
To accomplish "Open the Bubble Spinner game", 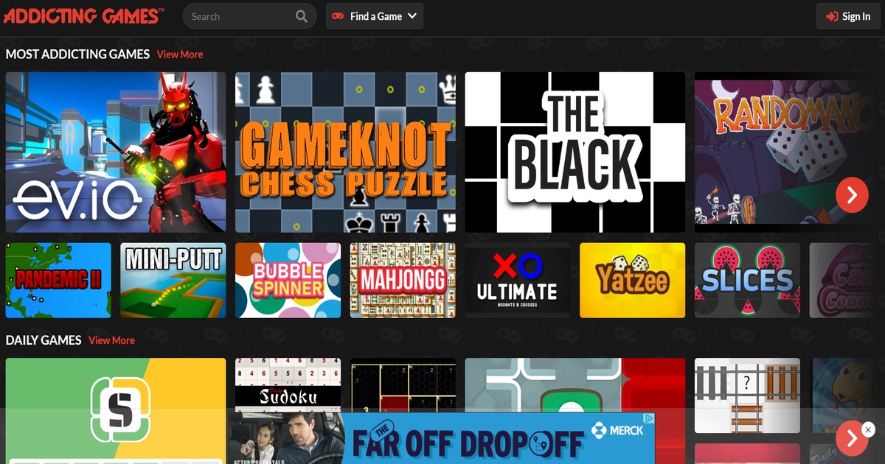I will [288, 281].
